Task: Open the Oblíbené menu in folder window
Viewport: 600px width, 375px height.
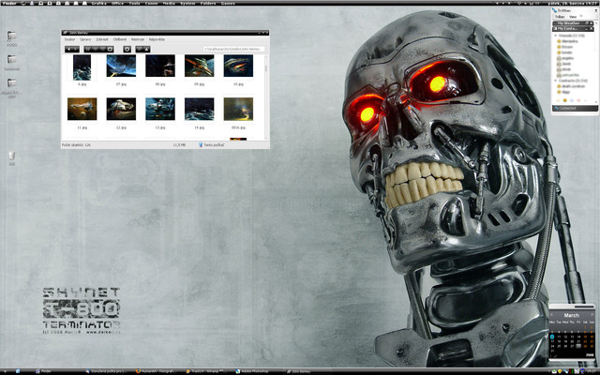Action: click(x=119, y=39)
